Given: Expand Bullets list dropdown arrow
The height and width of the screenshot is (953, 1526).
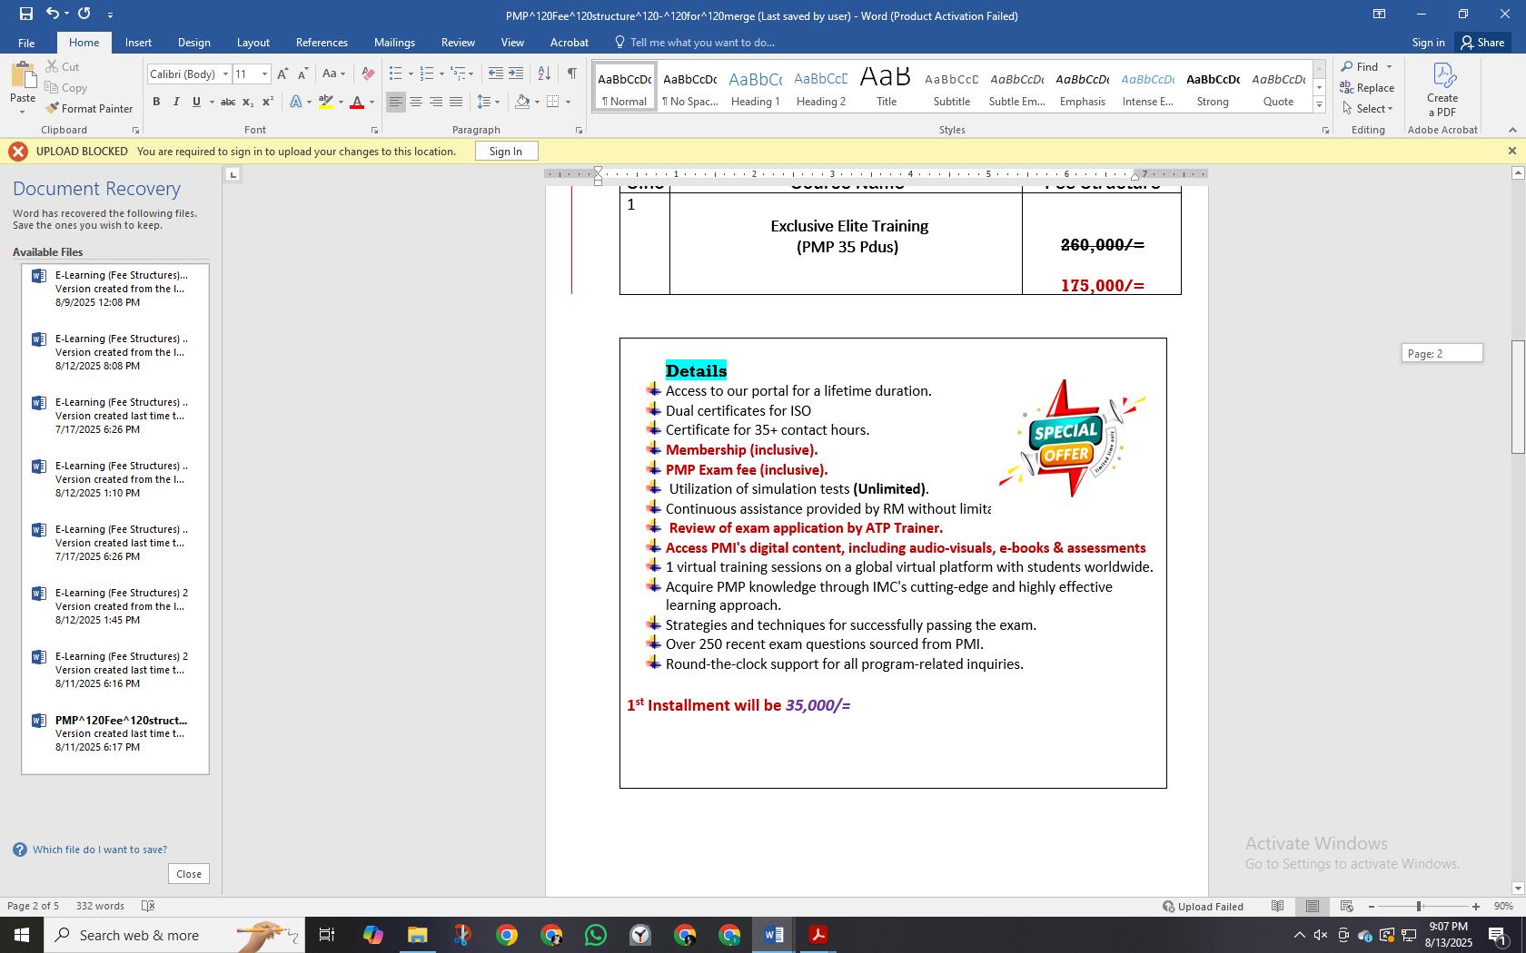Looking at the screenshot, I should point(411,74).
